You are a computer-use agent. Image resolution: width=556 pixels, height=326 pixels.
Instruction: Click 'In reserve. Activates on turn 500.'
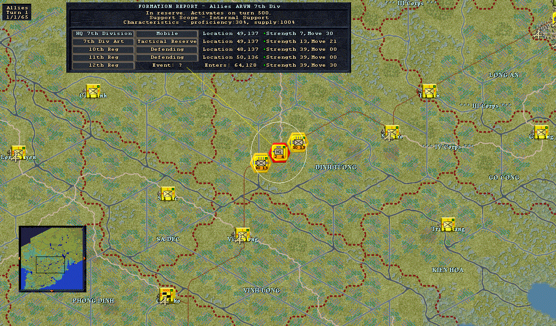[x=209, y=13]
